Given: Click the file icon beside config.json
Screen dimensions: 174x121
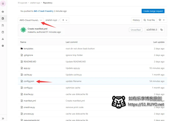Looking at the screenshot, I should coord(22,81).
